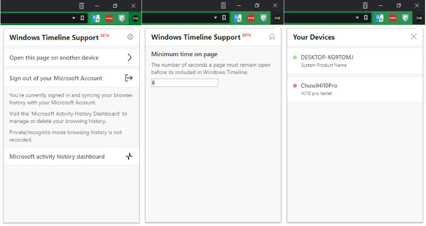
Task: Open settings gear in left Timeline panel
Action: pyautogui.click(x=130, y=37)
